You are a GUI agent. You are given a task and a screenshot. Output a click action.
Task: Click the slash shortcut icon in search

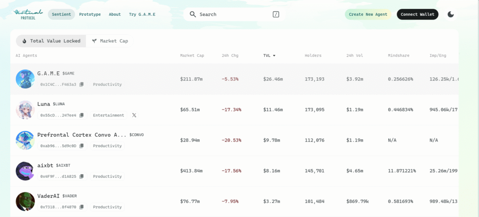tap(276, 14)
